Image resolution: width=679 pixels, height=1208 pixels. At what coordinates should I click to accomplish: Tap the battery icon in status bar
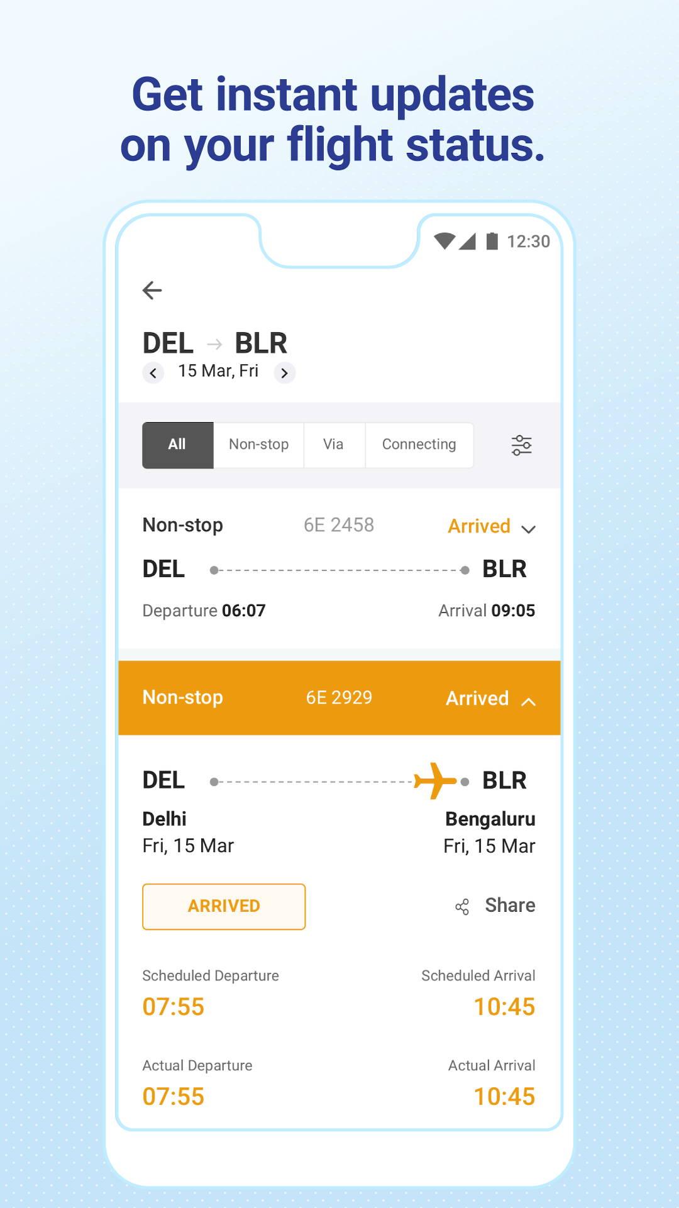click(x=491, y=241)
